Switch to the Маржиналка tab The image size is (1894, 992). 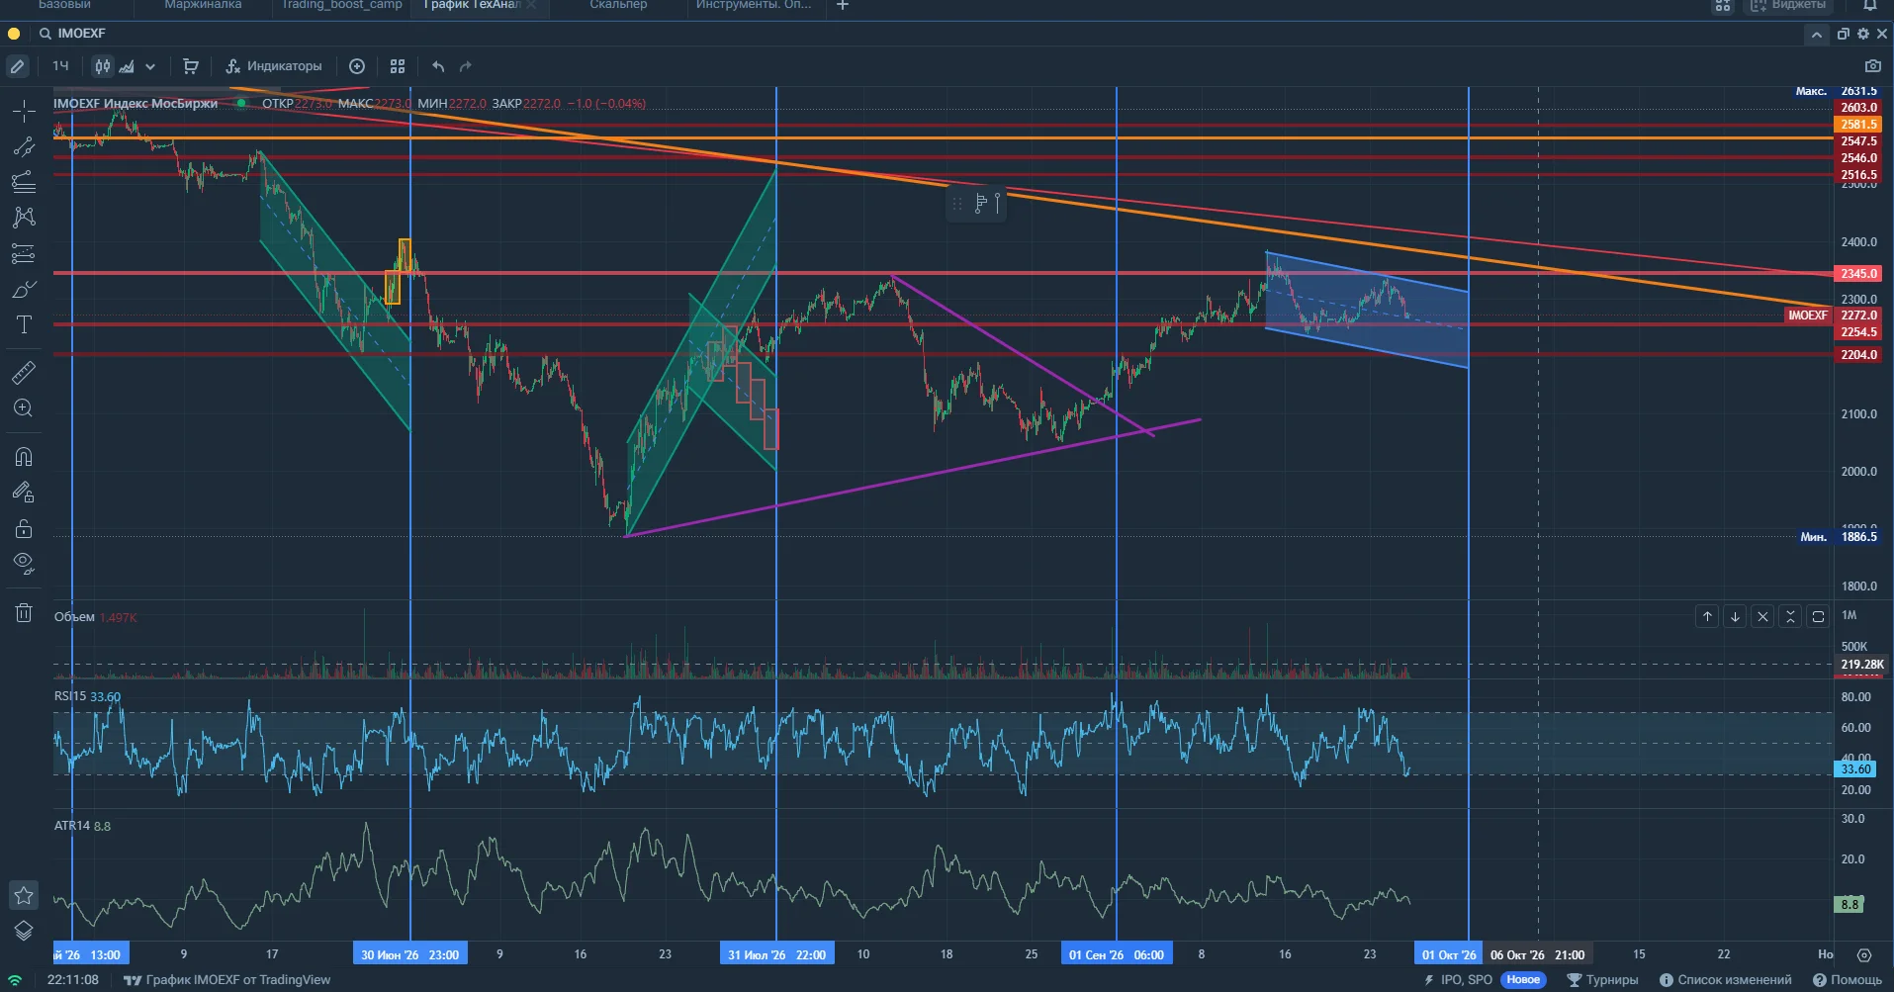pos(203,5)
